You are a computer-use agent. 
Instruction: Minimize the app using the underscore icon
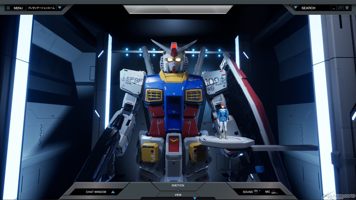pyautogui.click(x=333, y=8)
